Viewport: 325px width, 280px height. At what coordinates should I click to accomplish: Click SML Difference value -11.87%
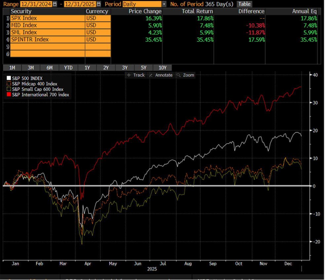pos(255,32)
